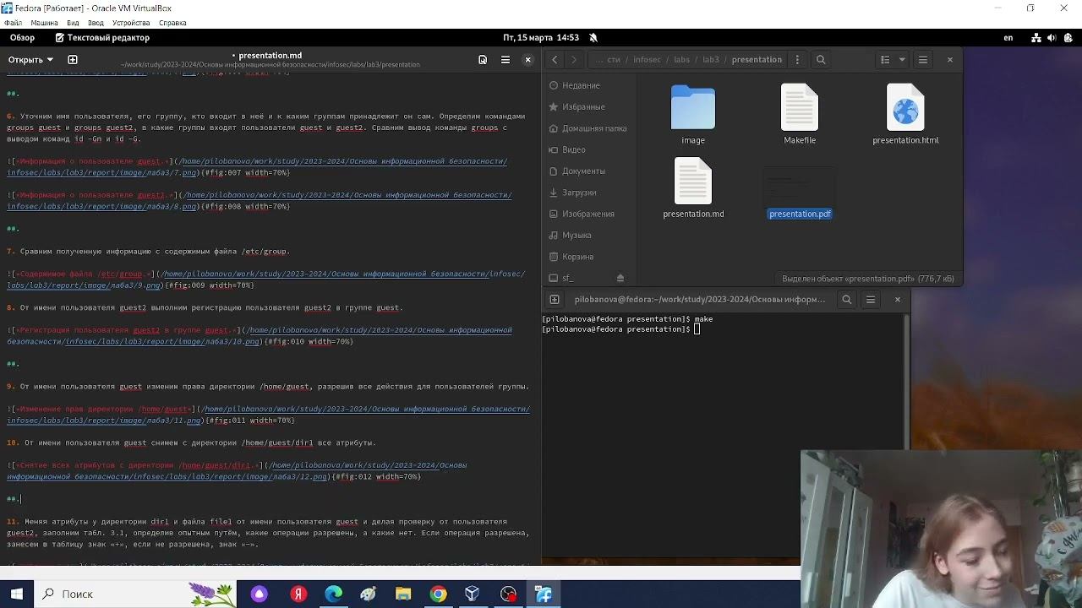Viewport: 1082px width, 608px height.
Task: Click the Windows taskbar search box Поиск
Action: 135,594
